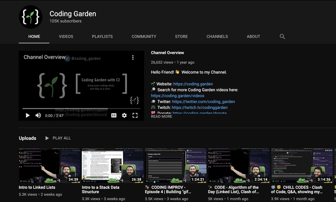The image size is (336, 202).
Task: Click the CODE - Algorithm of the Day title
Action: pos(234,189)
